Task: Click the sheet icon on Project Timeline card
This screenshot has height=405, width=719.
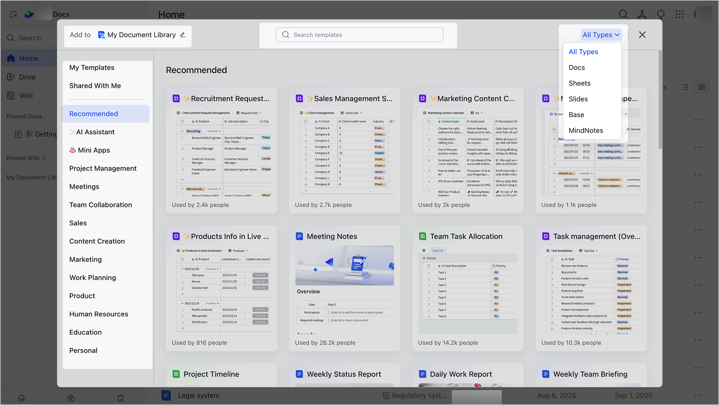Action: [176, 374]
